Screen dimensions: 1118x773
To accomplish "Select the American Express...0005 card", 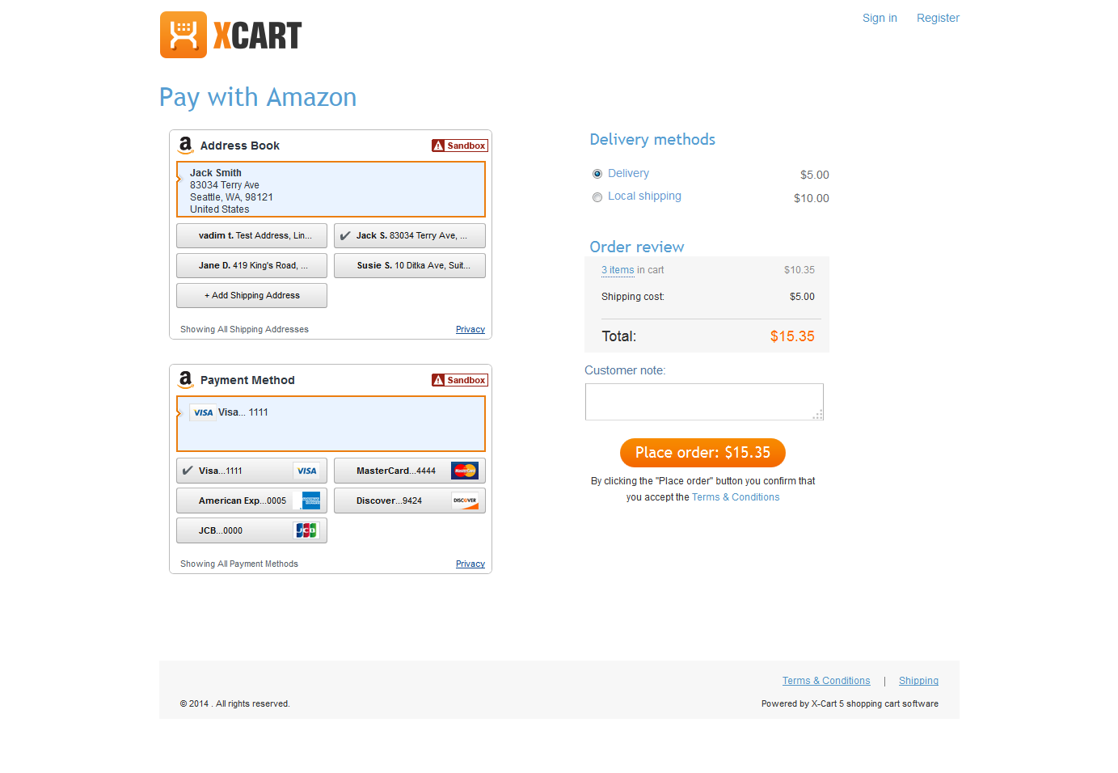I will (251, 501).
